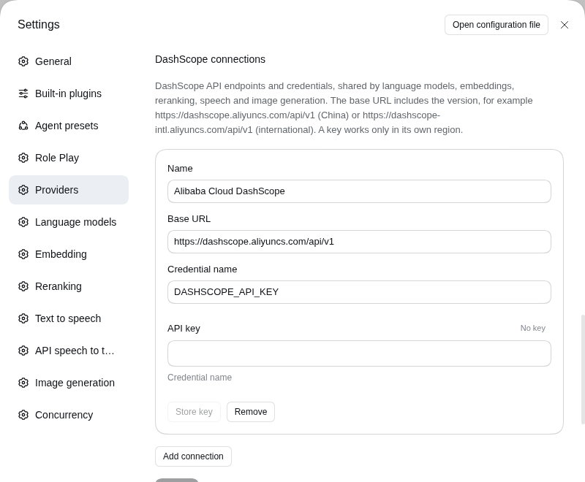Click the Store key button
585x482 pixels.
194,412
